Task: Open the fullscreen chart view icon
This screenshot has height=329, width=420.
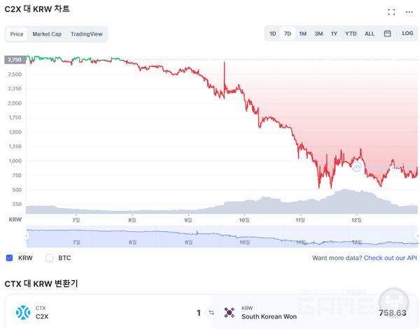Action: 391,12
